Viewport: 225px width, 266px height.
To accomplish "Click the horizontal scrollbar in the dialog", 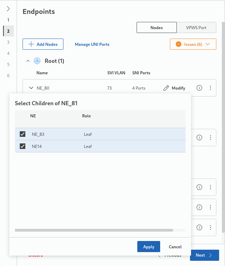I will tap(94, 230).
